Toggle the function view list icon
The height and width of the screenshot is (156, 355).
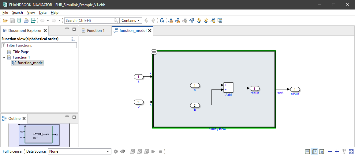(73, 39)
